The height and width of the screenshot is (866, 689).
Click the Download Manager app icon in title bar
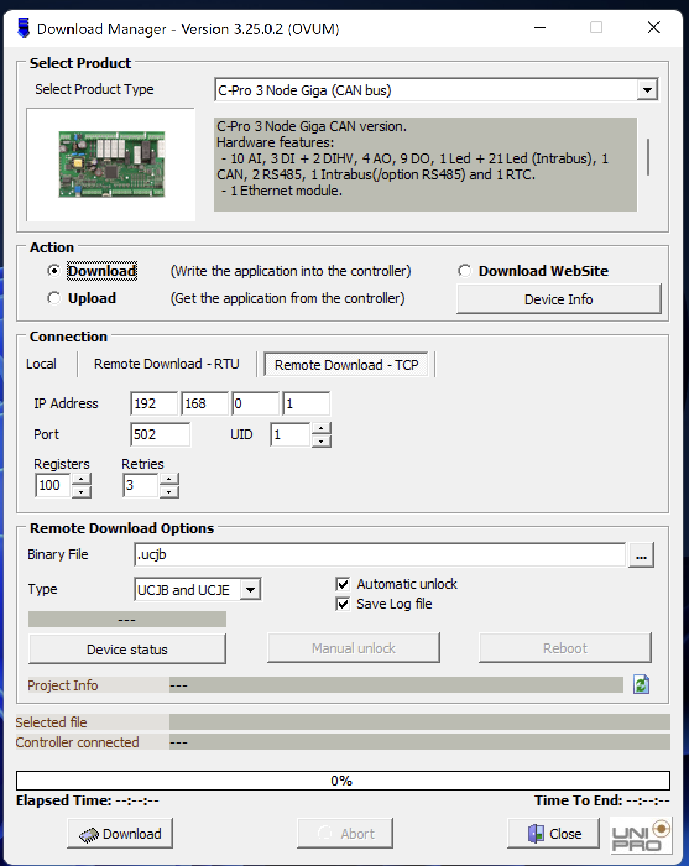tap(23, 28)
